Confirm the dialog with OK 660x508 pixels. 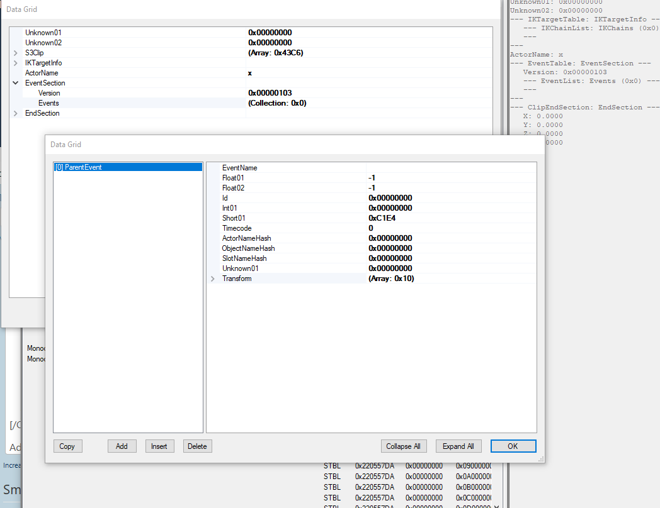(x=513, y=446)
